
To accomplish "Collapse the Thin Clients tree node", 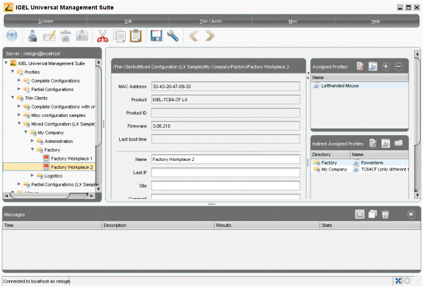I will coord(13,98).
